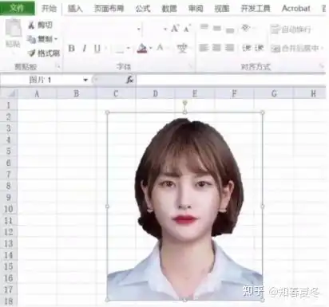
Task: Open the Acrobat ribbon tab
Action: coord(296,9)
